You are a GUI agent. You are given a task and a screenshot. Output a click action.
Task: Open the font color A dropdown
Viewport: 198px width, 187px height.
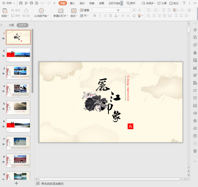[119, 16]
